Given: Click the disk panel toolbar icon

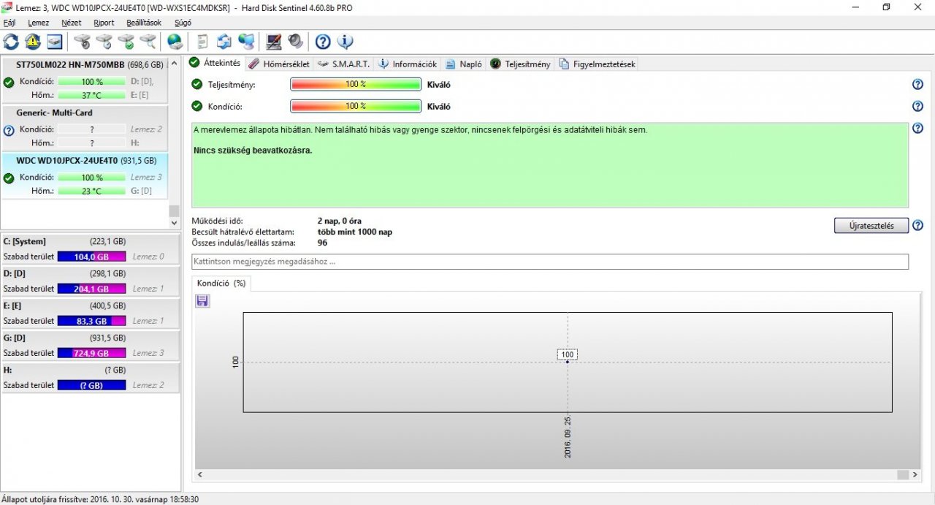Looking at the screenshot, I should click(x=55, y=42).
